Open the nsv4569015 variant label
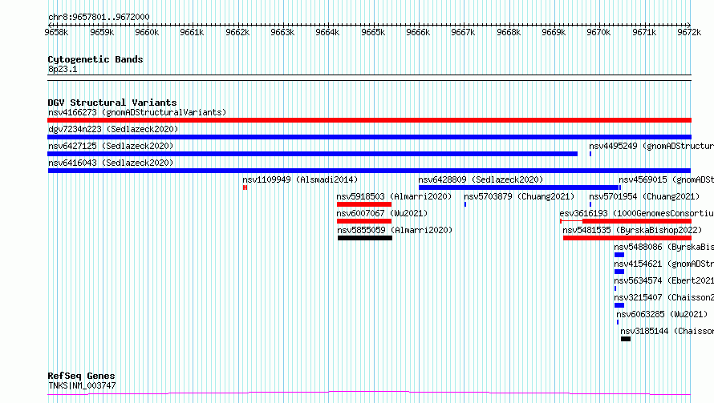Screen dimensions: 714x403 click(666, 179)
